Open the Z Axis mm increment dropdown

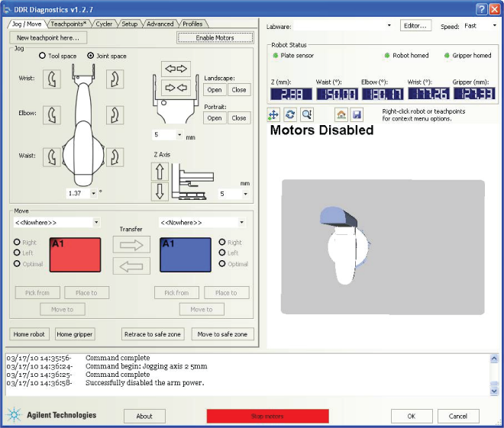[247, 194]
